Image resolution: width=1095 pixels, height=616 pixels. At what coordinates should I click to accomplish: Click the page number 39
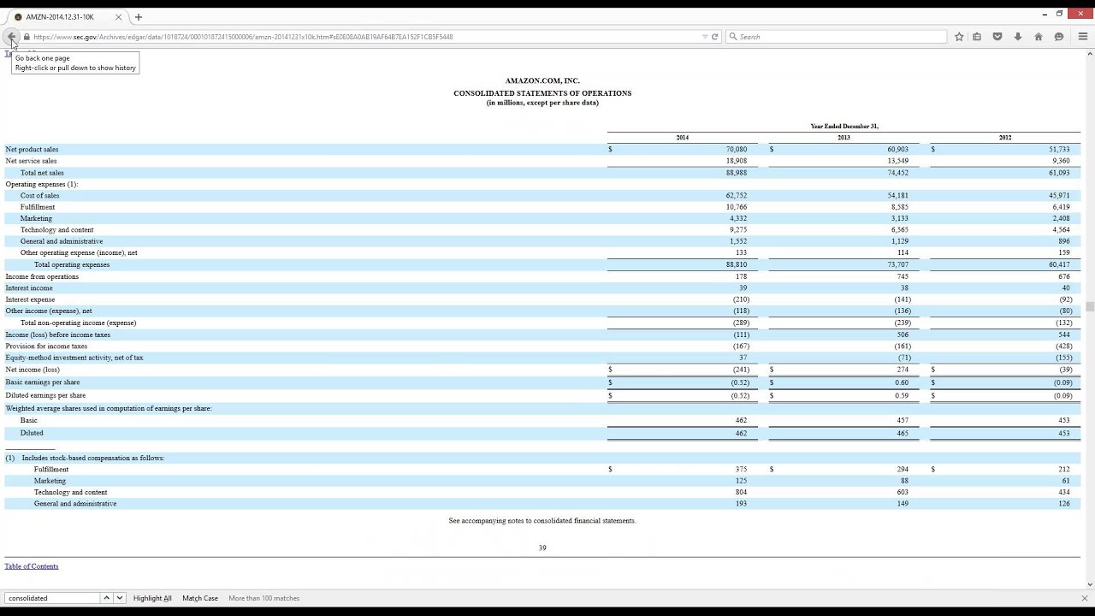542,548
